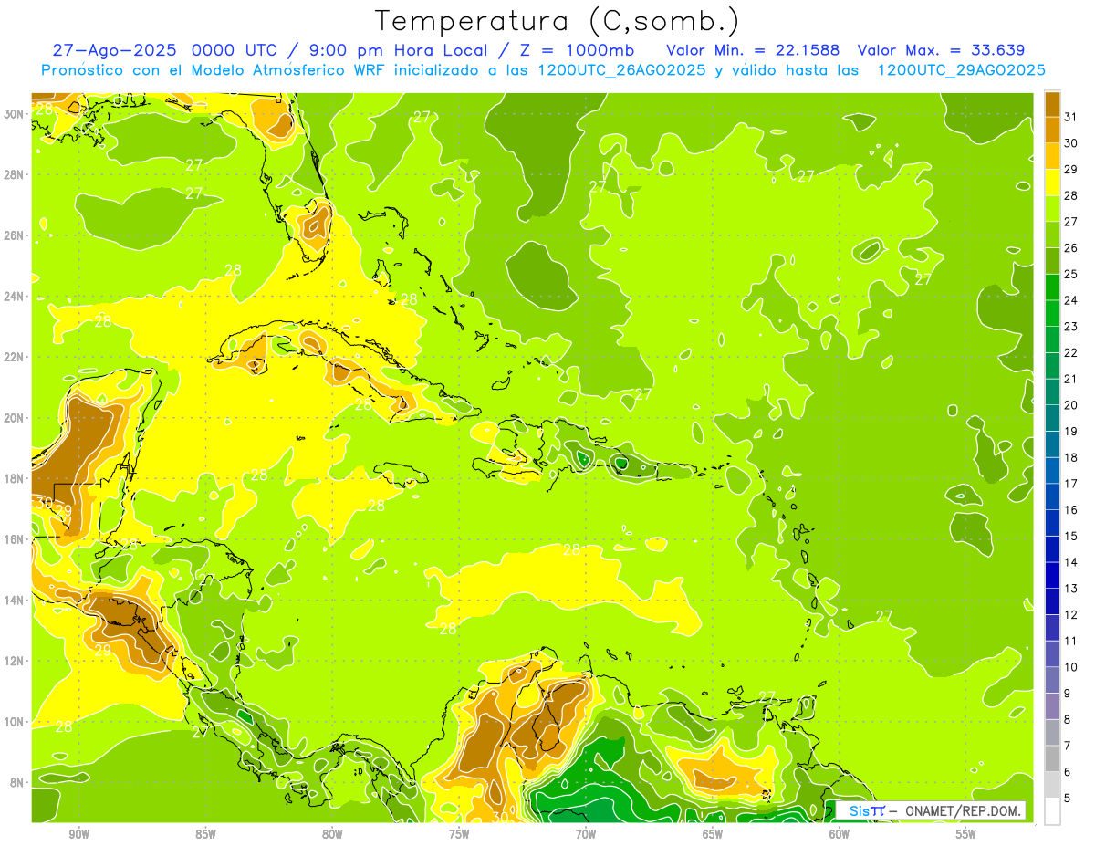This screenshot has width=1095, height=846.
Task: Click the 22N latitude axis label
Action: (x=14, y=357)
